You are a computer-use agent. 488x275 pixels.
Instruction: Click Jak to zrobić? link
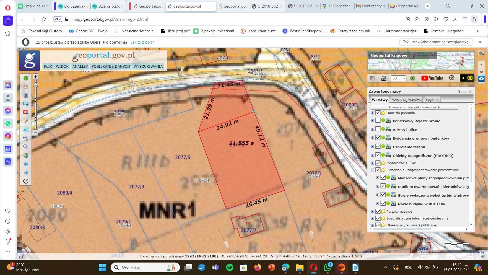(142, 42)
